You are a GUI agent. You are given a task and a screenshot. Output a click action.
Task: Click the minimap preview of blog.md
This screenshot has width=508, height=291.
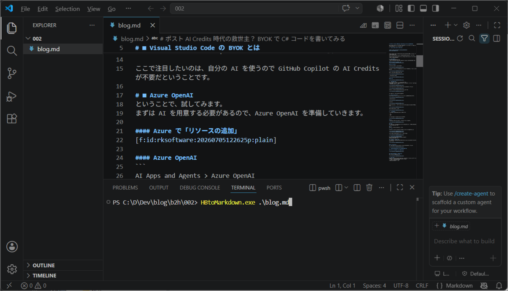tap(402, 102)
